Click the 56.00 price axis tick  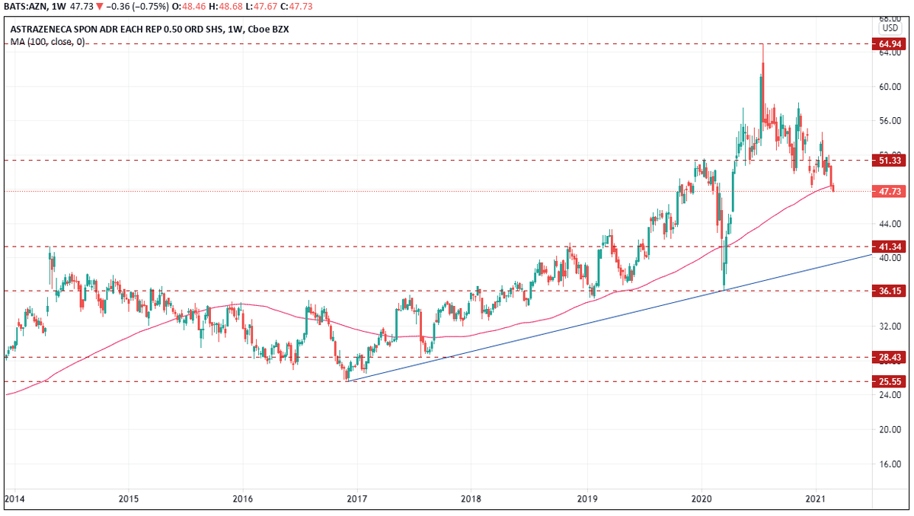point(891,121)
